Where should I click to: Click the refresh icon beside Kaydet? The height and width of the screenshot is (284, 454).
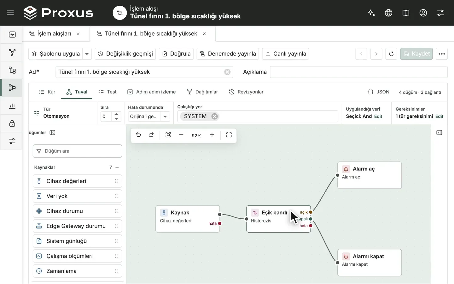[x=391, y=54]
